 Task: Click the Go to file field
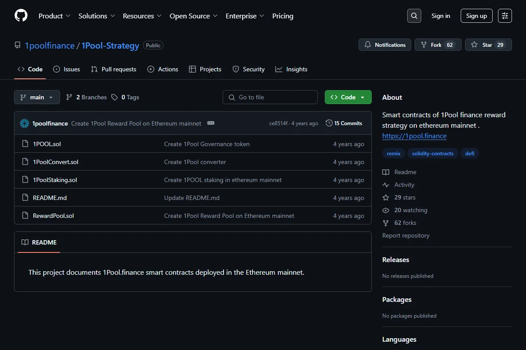pos(270,97)
